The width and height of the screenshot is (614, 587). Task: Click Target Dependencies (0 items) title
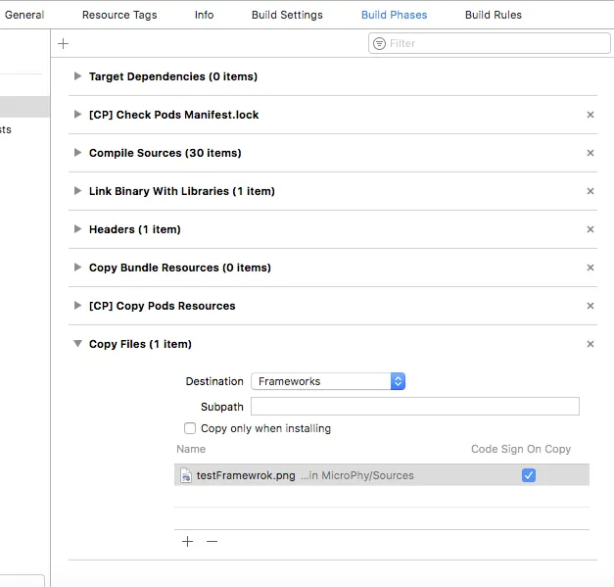pos(173,76)
